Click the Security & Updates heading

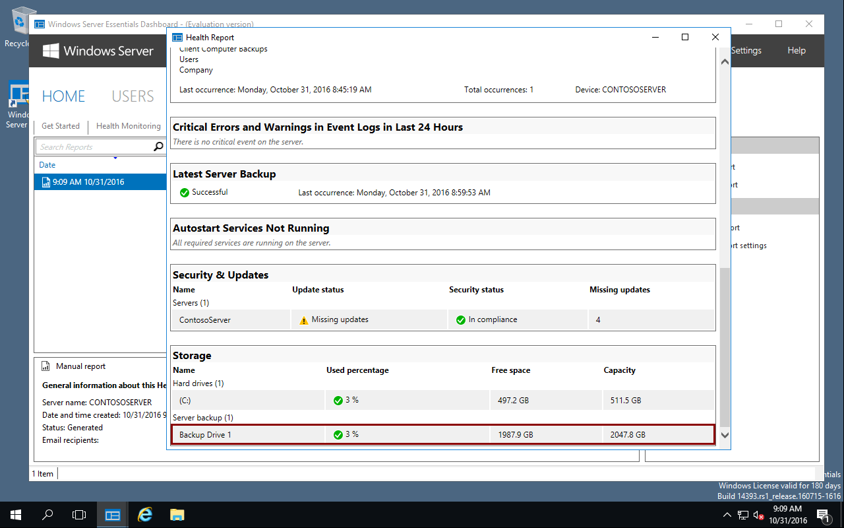point(220,275)
